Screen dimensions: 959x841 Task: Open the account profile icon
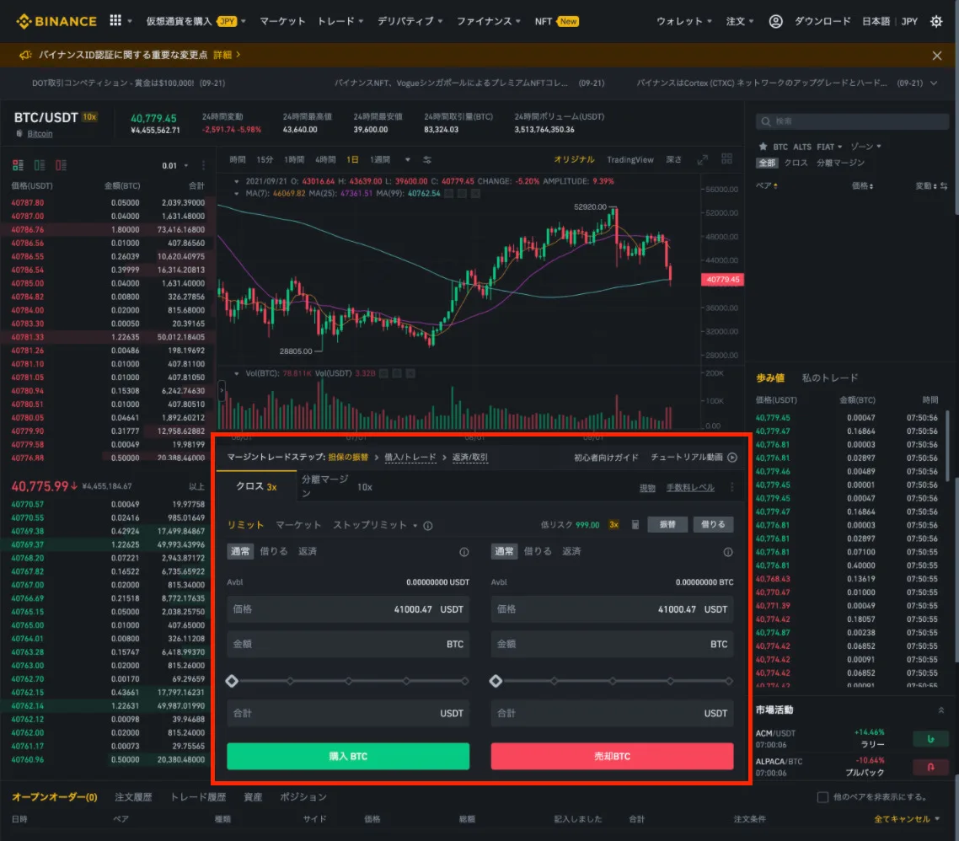tap(775, 21)
